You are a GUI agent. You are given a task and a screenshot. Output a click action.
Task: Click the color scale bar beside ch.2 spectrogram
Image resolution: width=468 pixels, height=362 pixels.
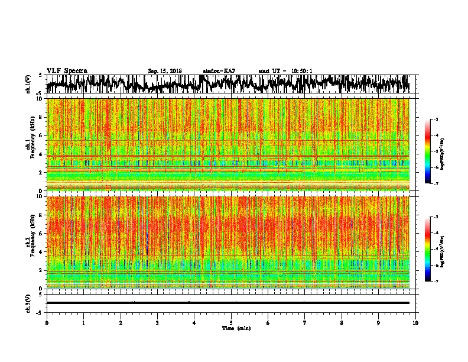427,249
